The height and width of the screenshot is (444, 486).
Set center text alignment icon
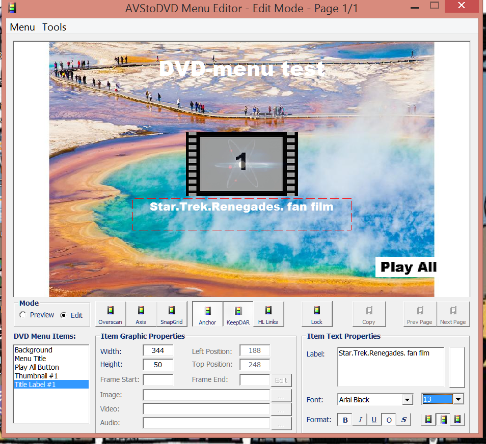coord(444,420)
